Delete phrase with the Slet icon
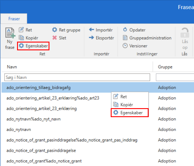 coord(55,38)
